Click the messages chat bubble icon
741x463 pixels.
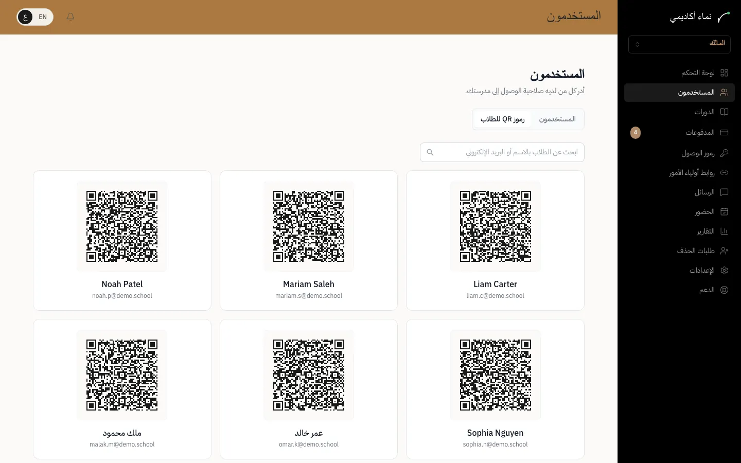coord(724,192)
